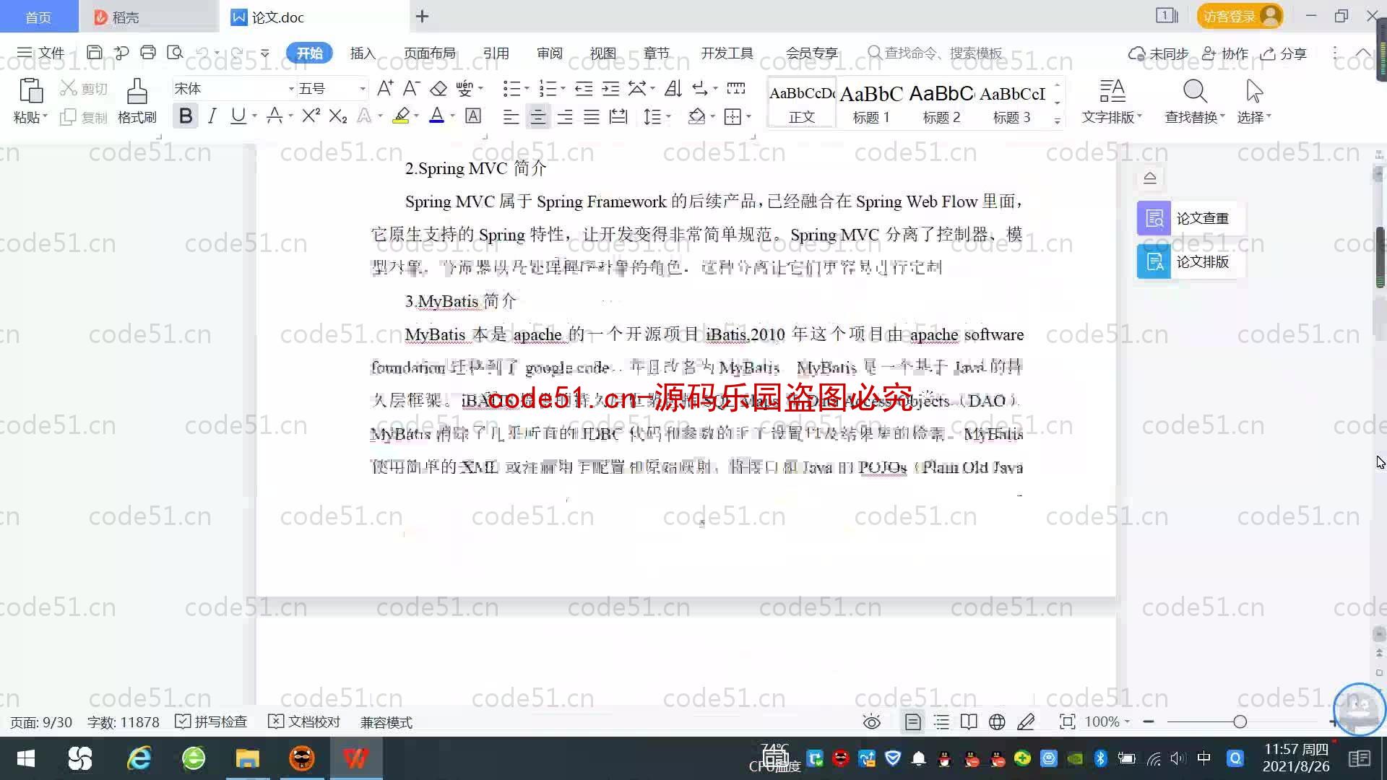Toggle bold formatting

[x=186, y=116]
